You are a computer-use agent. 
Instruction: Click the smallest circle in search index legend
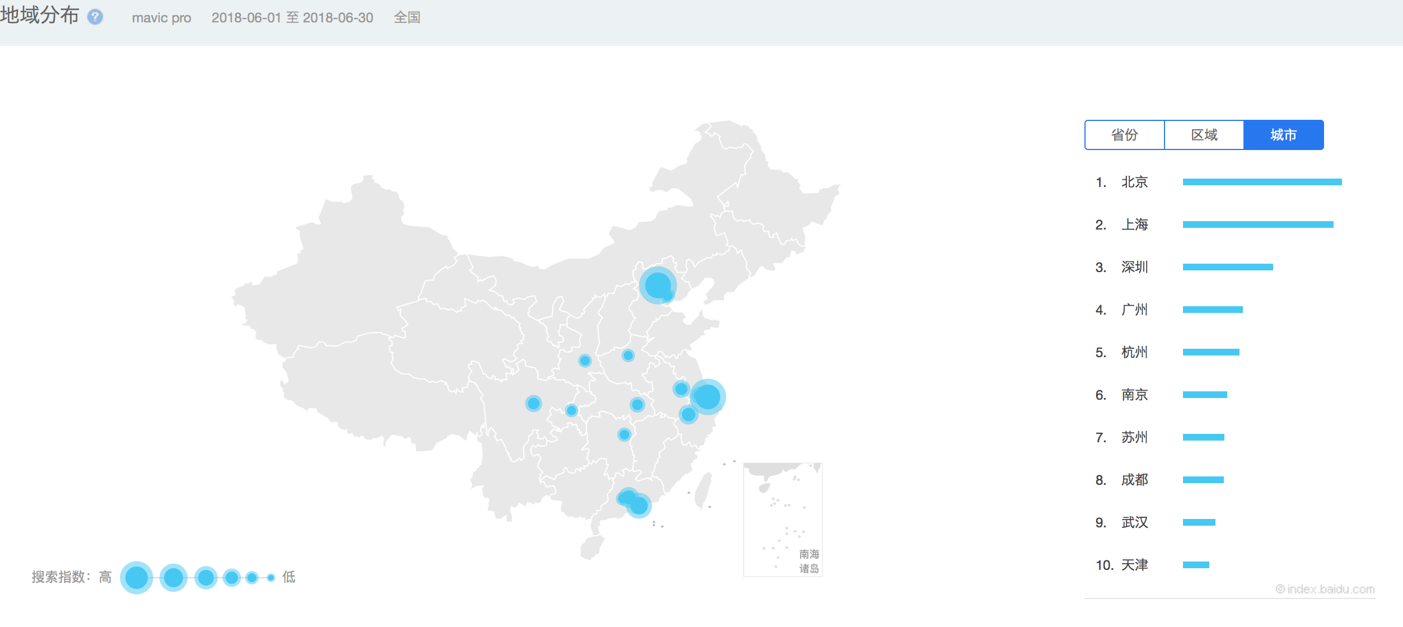pos(271,577)
